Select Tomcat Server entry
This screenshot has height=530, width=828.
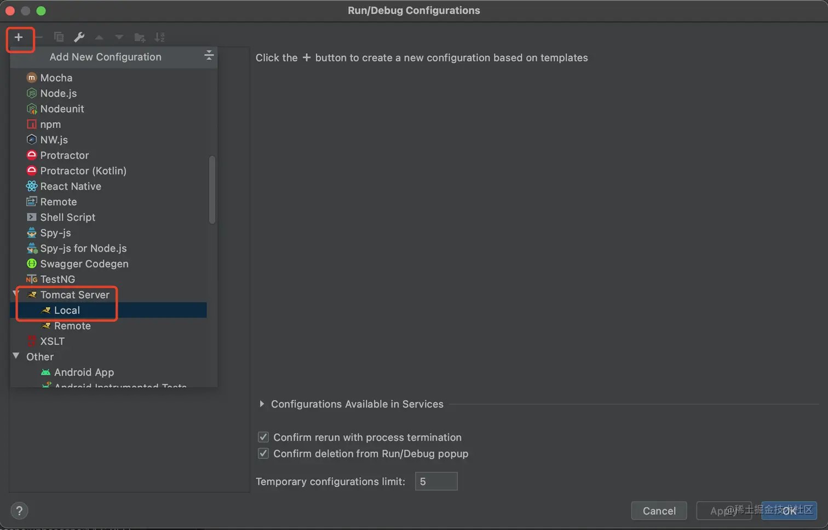pos(74,295)
